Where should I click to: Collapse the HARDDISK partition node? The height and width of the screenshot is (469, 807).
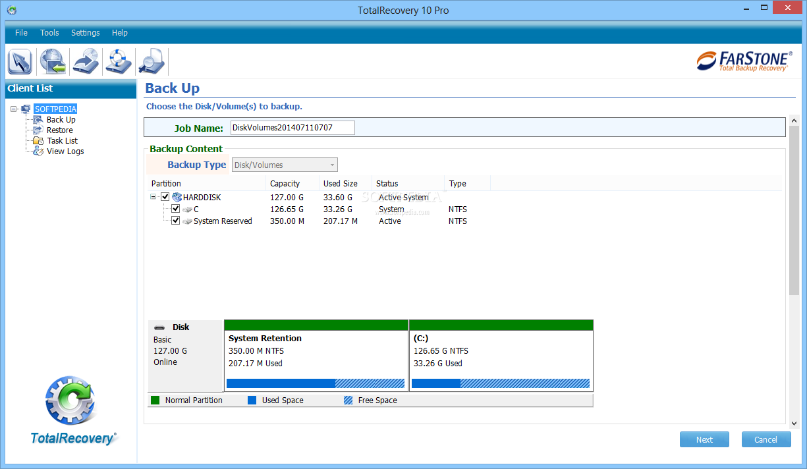(x=153, y=197)
